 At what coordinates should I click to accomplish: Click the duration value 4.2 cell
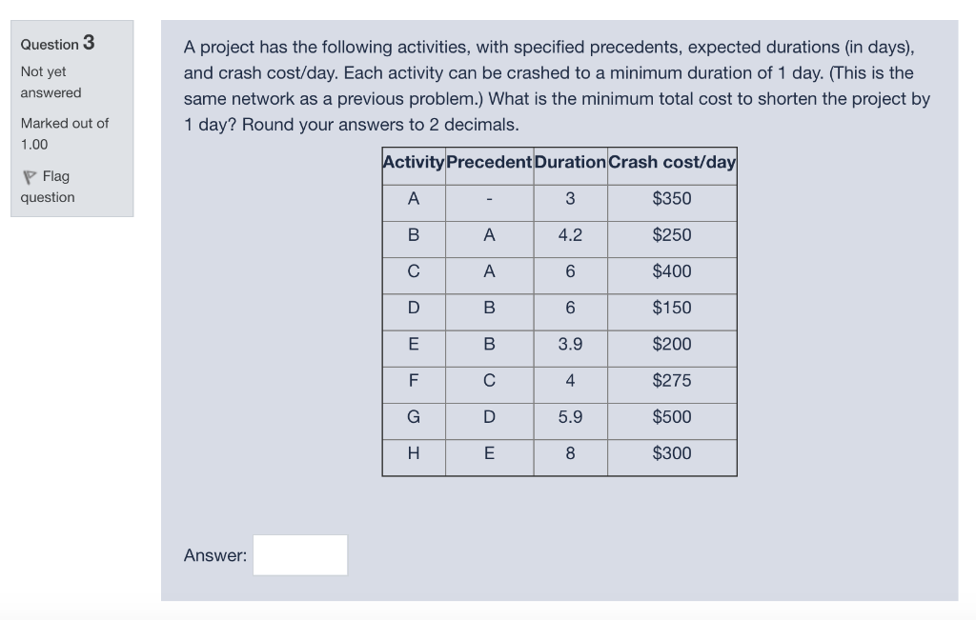tap(569, 236)
